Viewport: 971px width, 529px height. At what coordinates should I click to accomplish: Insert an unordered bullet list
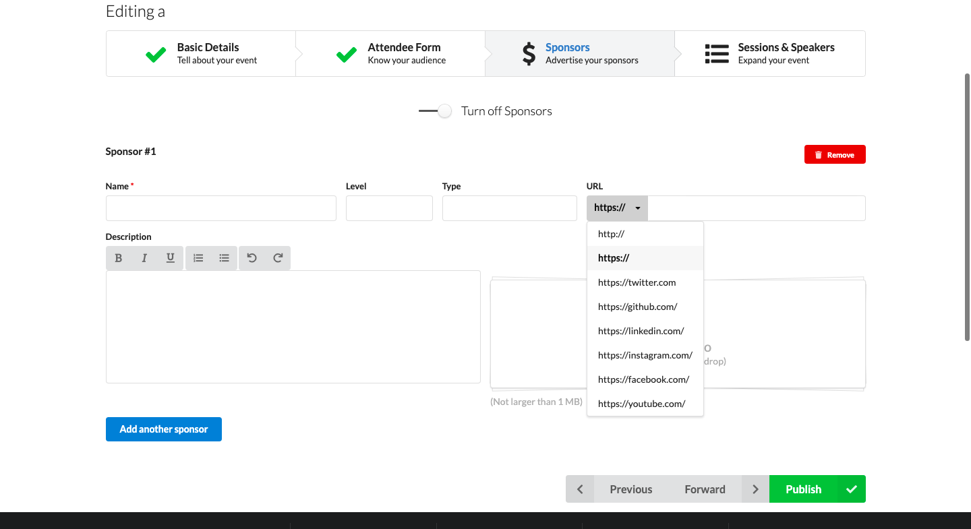click(x=224, y=258)
